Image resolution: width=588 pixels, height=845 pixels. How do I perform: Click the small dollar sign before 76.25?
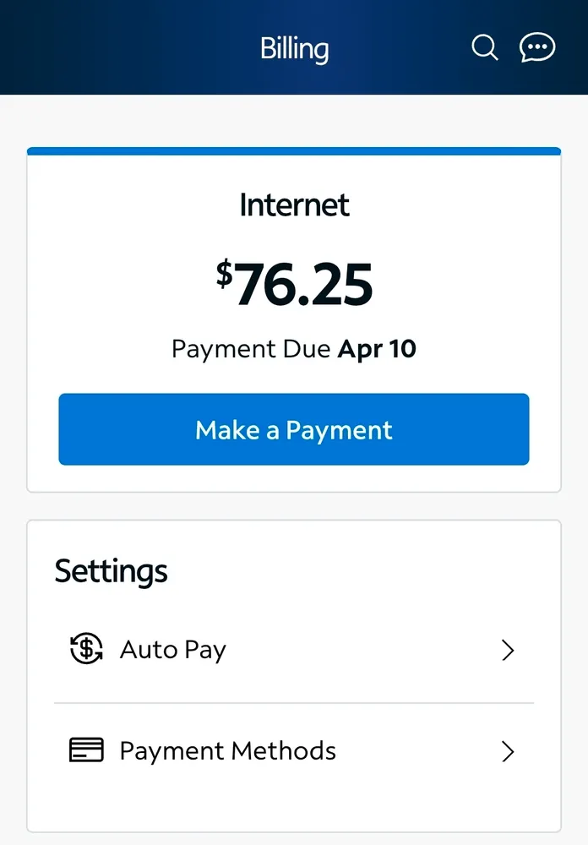coord(224,272)
